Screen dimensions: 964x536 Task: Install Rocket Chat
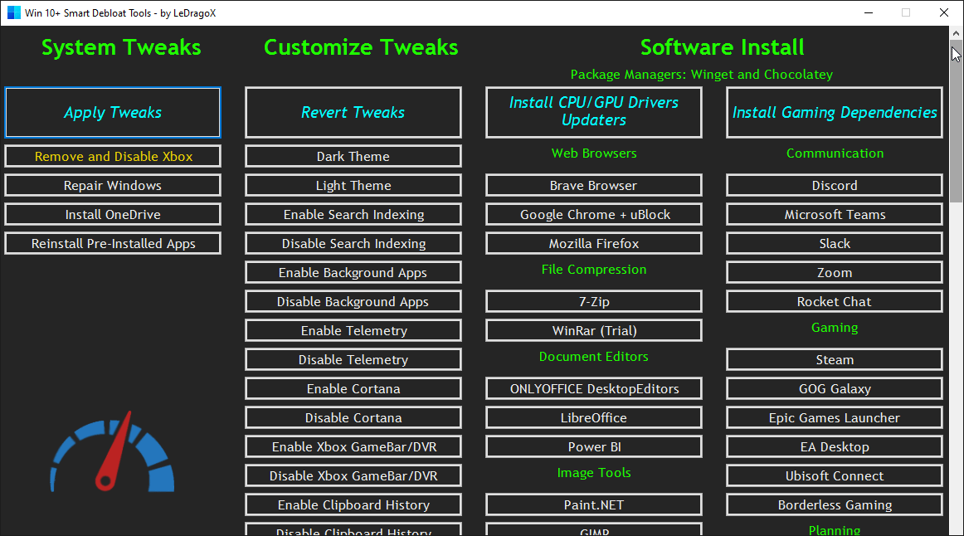pyautogui.click(x=835, y=301)
